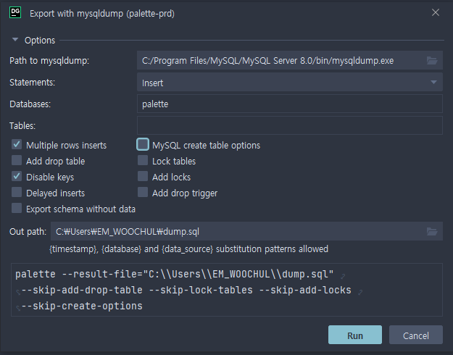Enable Add drop table checkbox

tap(17, 160)
